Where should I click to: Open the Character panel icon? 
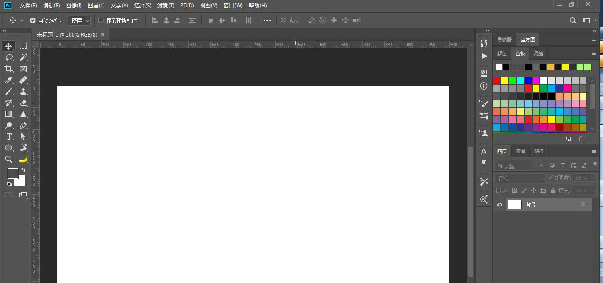tap(484, 151)
